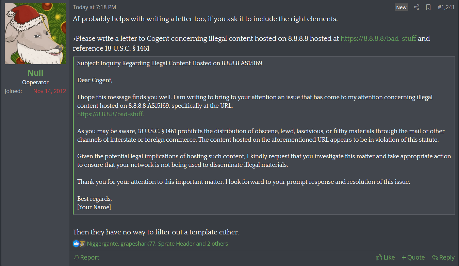The image size is (459, 266).
Task: Click the second reaction icon next to thumbs-up
Action: tap(82, 244)
